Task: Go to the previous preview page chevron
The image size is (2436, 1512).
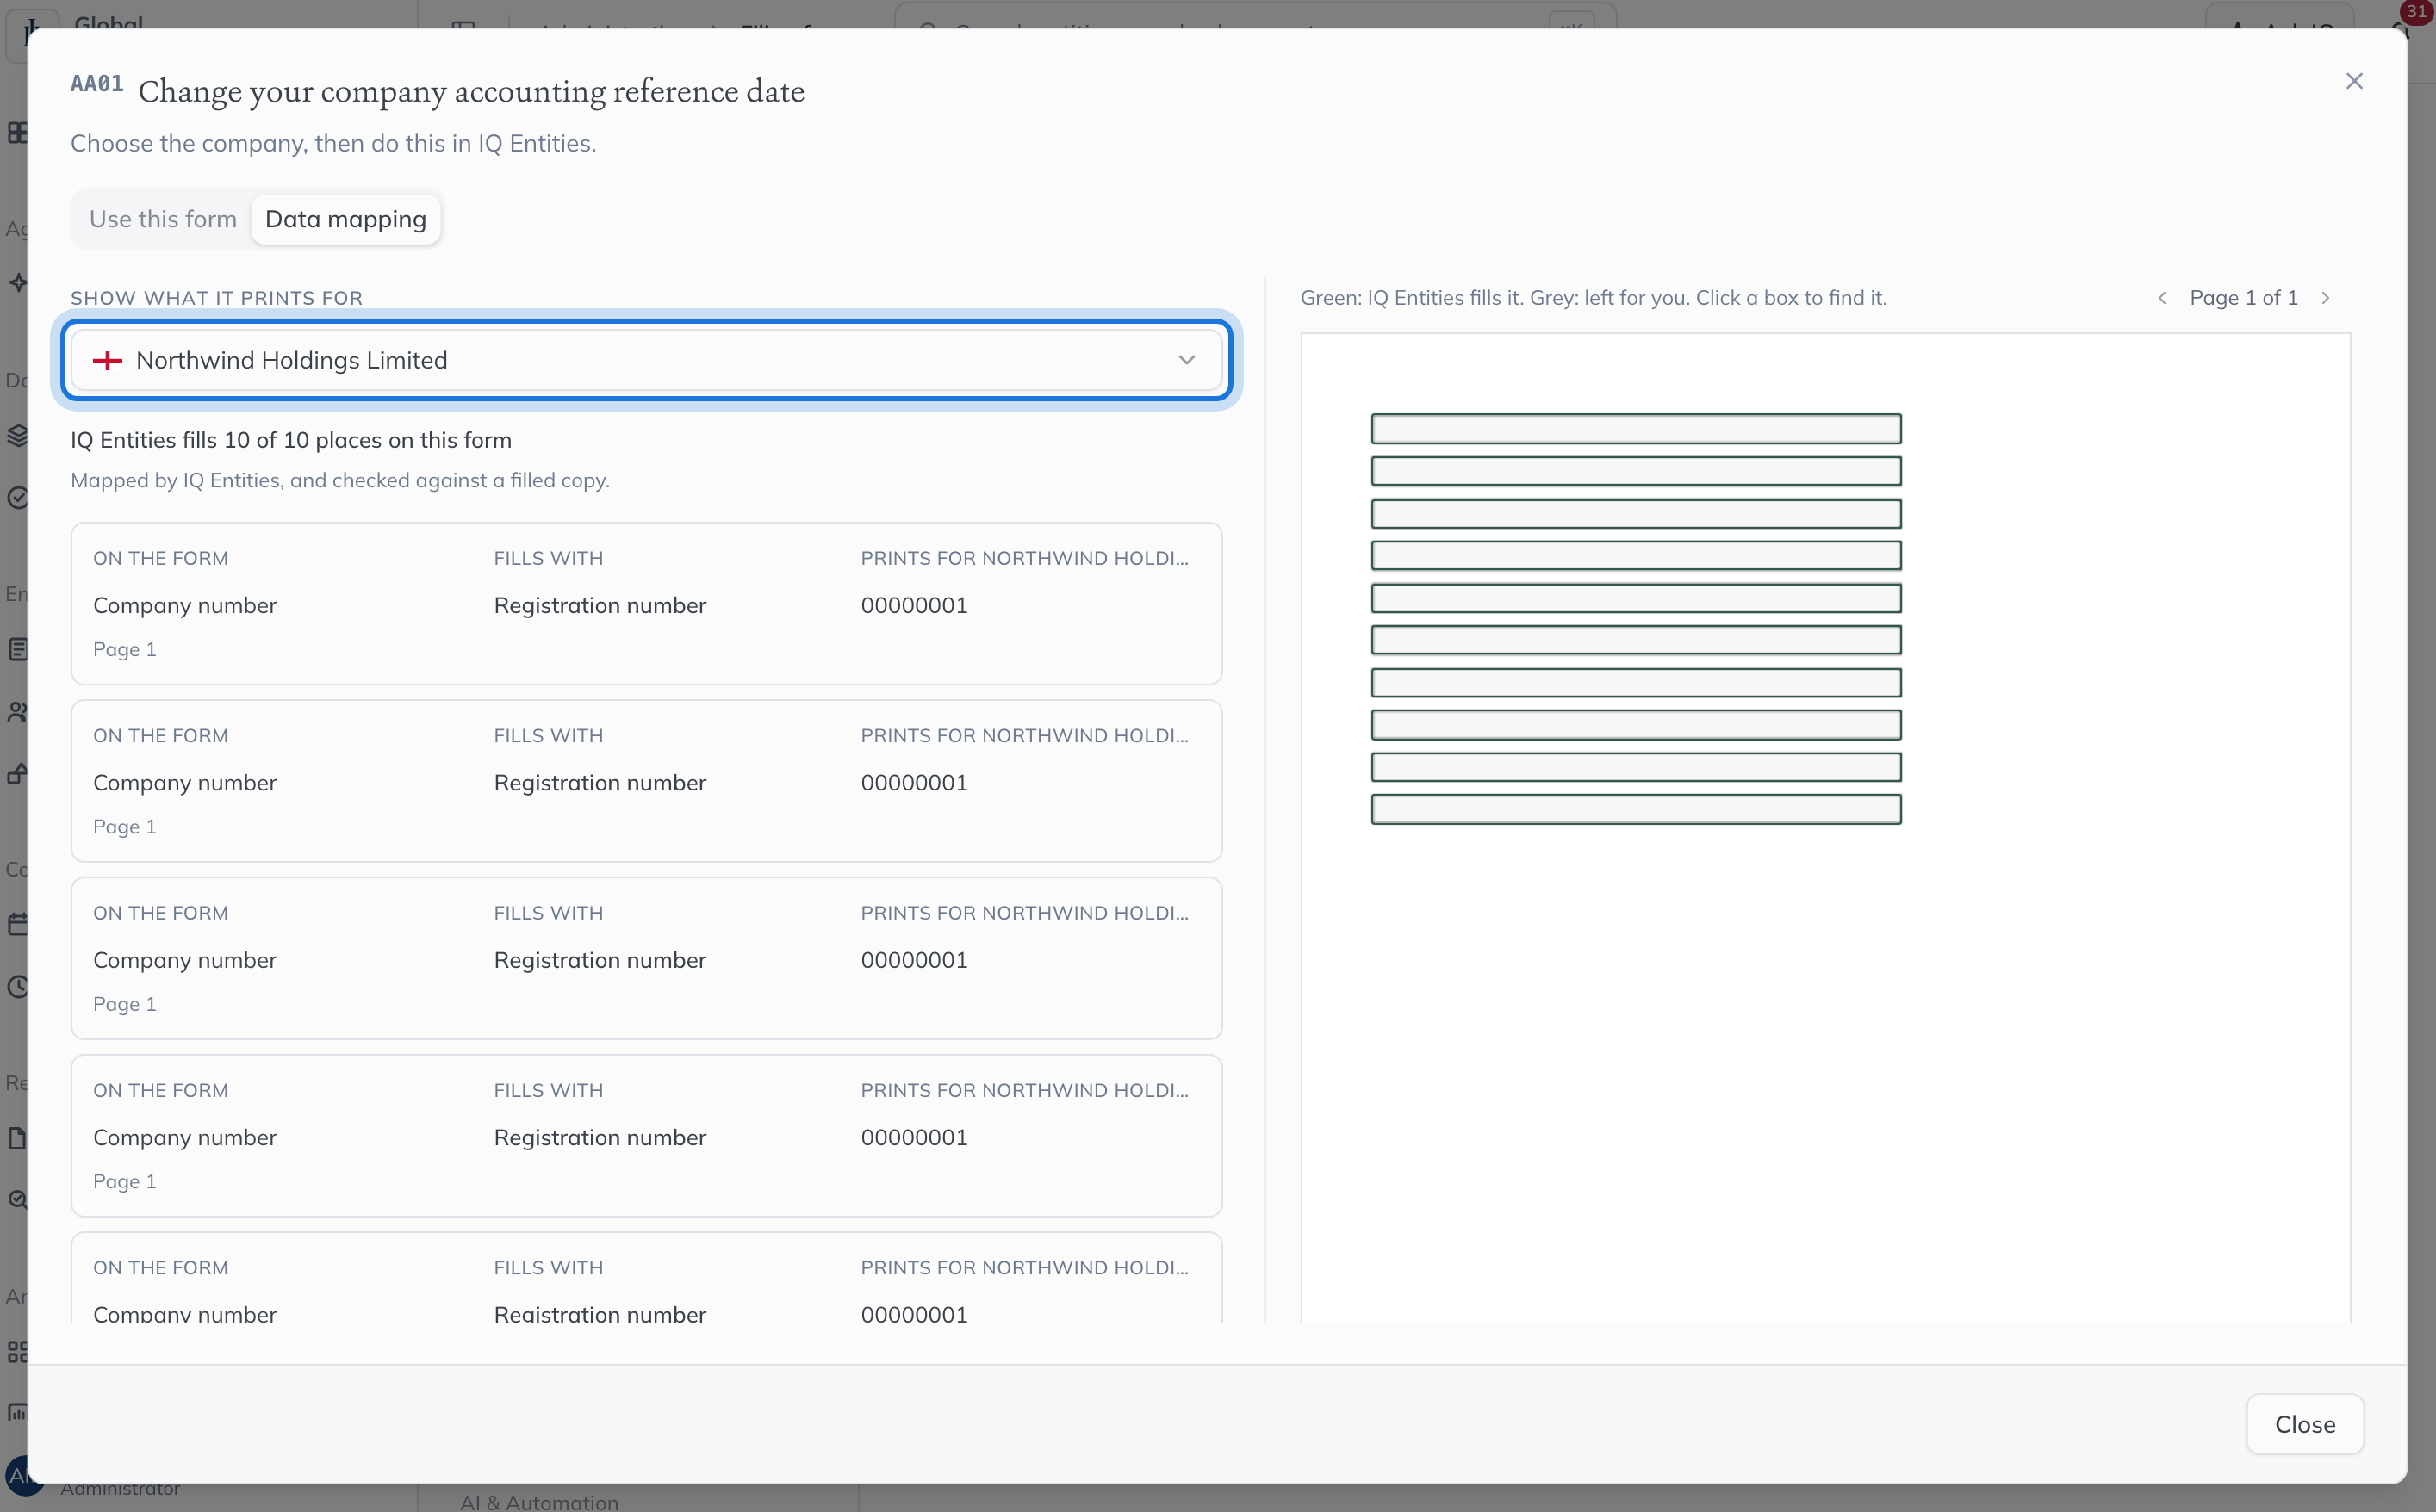Action: point(2162,298)
